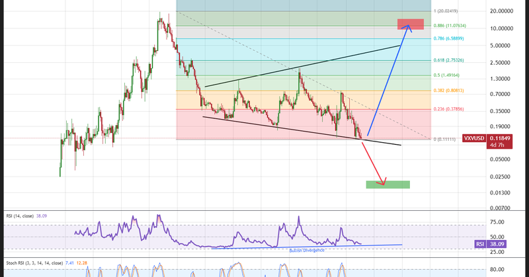Open the Stoch RSI (3, 3, 14, 14, close) legend
The height and width of the screenshot is (277, 529).
point(34,263)
